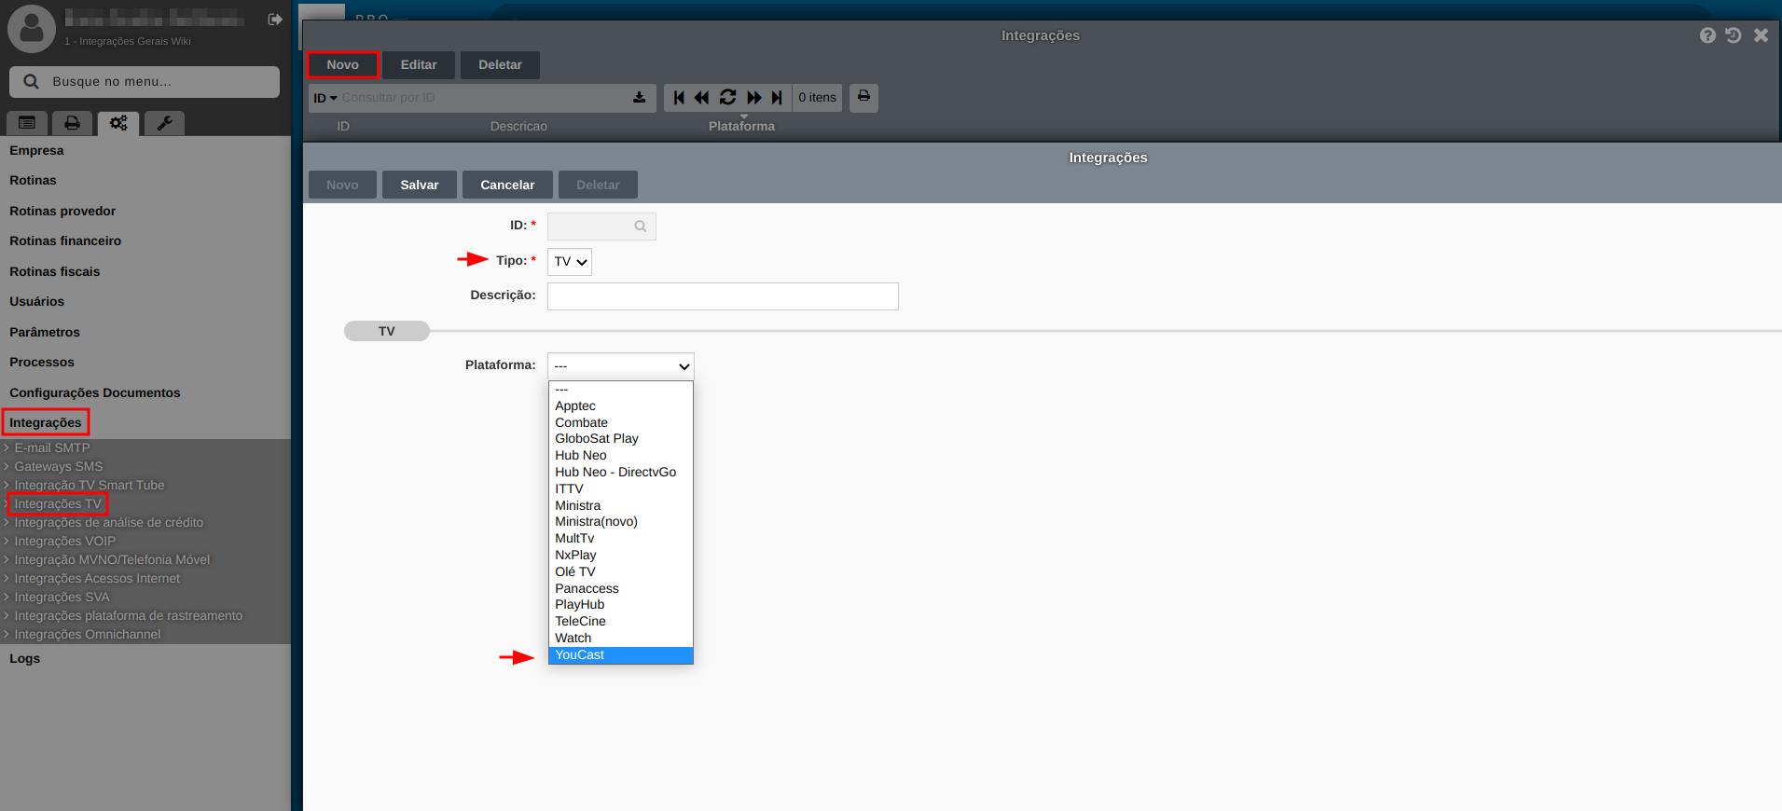Collapse the Integrações menu section
The image size is (1782, 811).
pyautogui.click(x=46, y=423)
